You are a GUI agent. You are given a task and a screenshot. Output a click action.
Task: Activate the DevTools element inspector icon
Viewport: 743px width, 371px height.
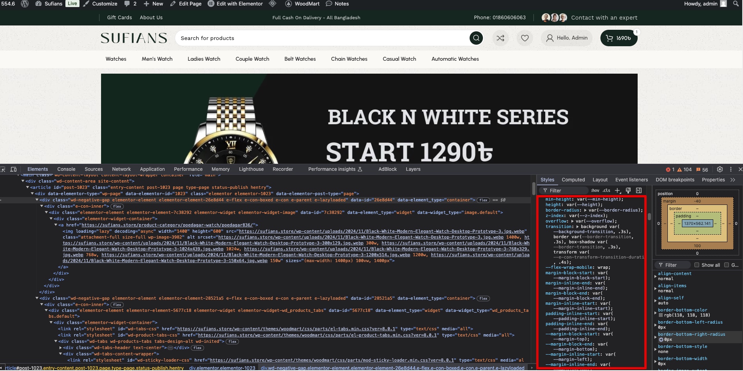point(3,169)
